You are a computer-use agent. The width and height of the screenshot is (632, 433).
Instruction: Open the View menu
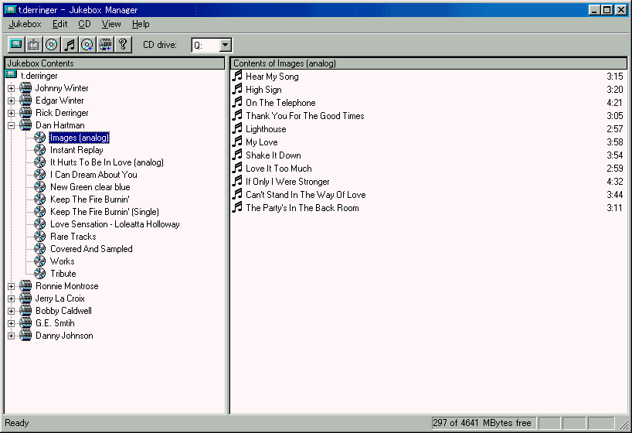(x=111, y=24)
